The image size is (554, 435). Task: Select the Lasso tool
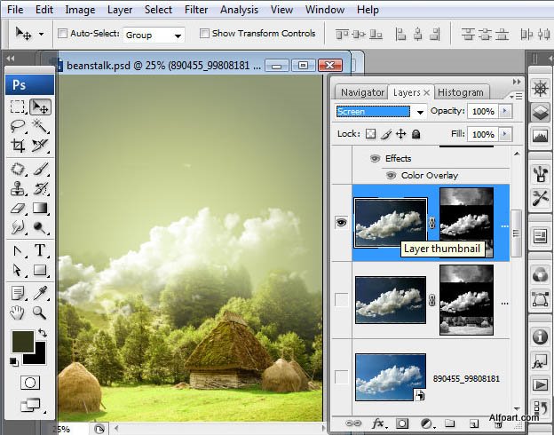pyautogui.click(x=18, y=126)
